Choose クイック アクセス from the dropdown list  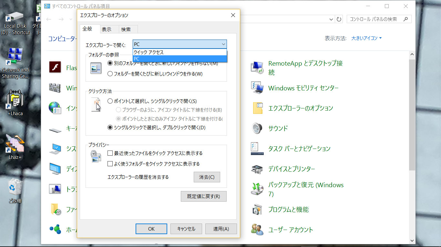point(180,52)
